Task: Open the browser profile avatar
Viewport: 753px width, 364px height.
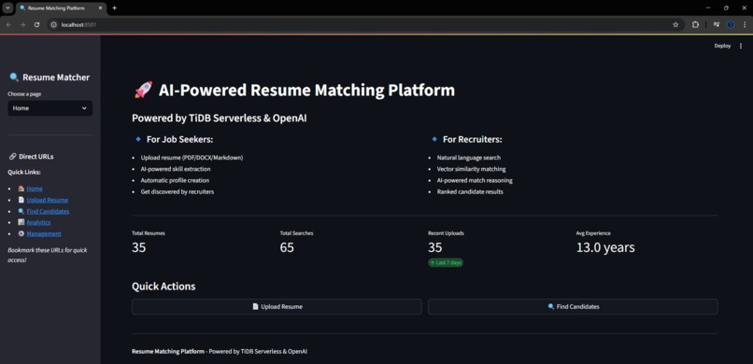Action: pos(731,24)
